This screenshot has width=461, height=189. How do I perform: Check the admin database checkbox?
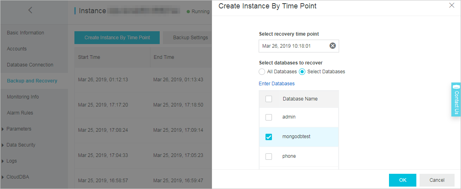(269, 117)
